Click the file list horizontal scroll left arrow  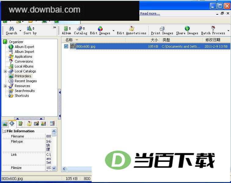click(64, 169)
